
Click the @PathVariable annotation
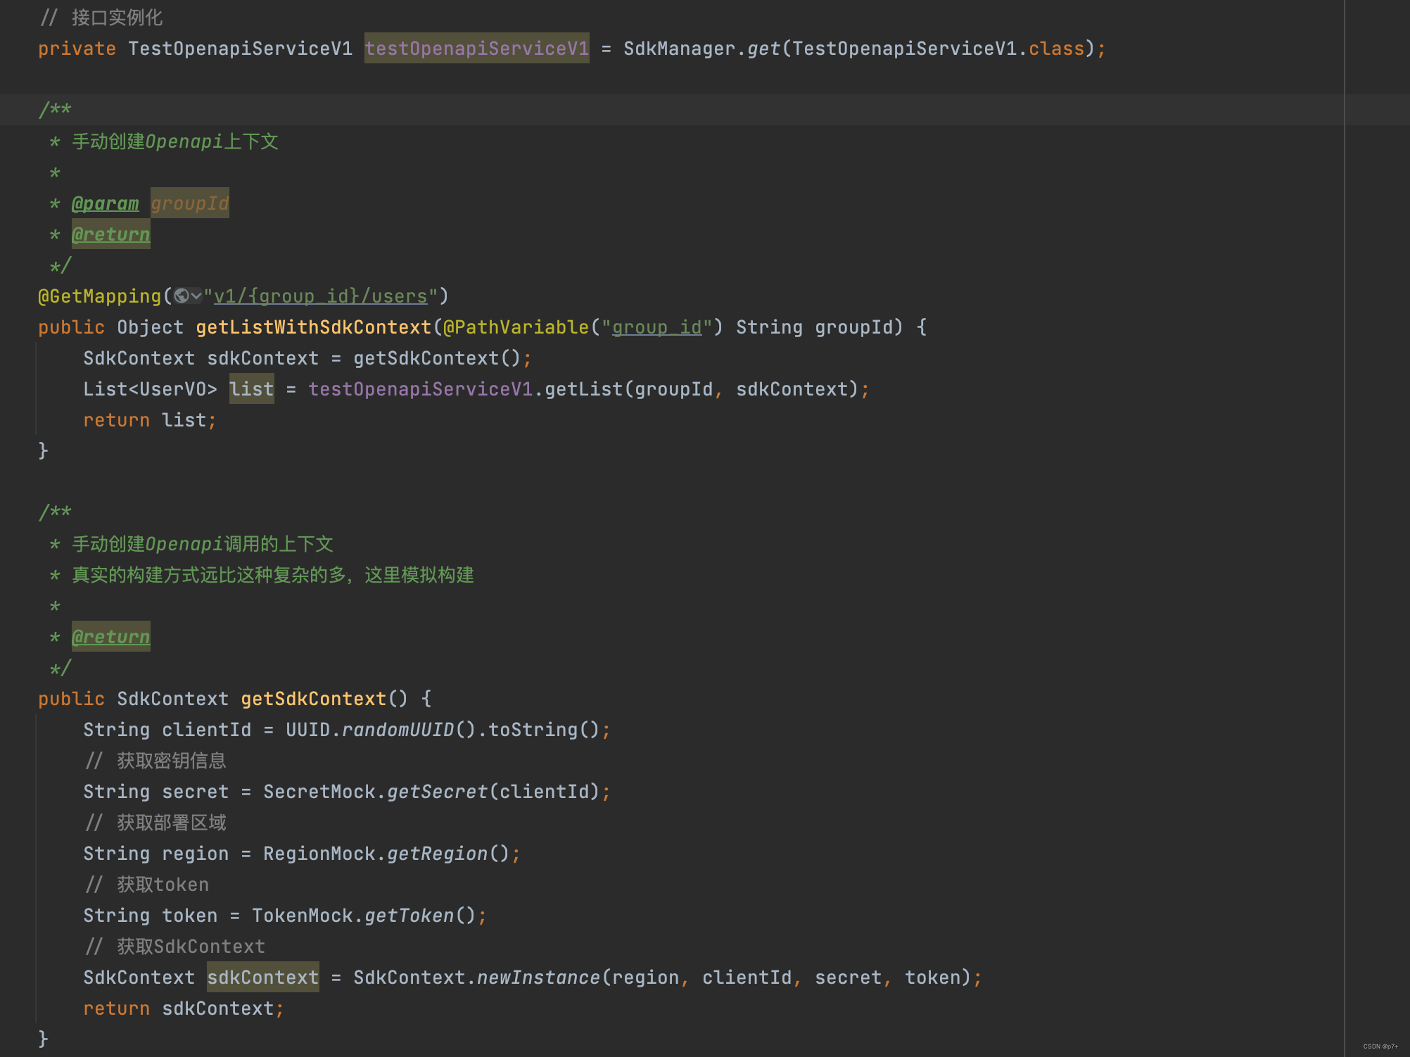(x=516, y=327)
